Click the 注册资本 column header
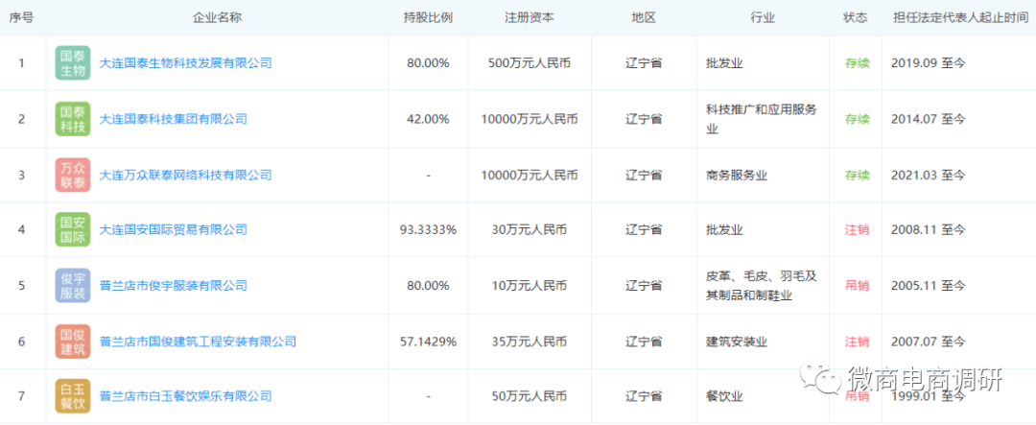 point(530,18)
